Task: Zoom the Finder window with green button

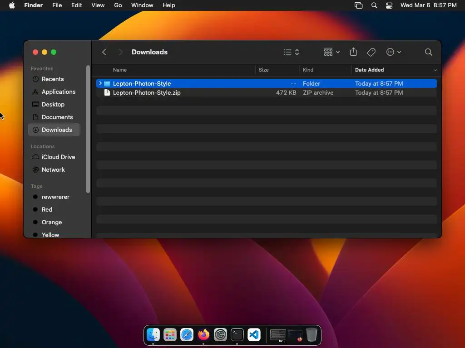Action: 54,52
